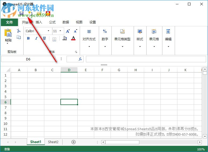Click the red lock icon

tap(48, 13)
